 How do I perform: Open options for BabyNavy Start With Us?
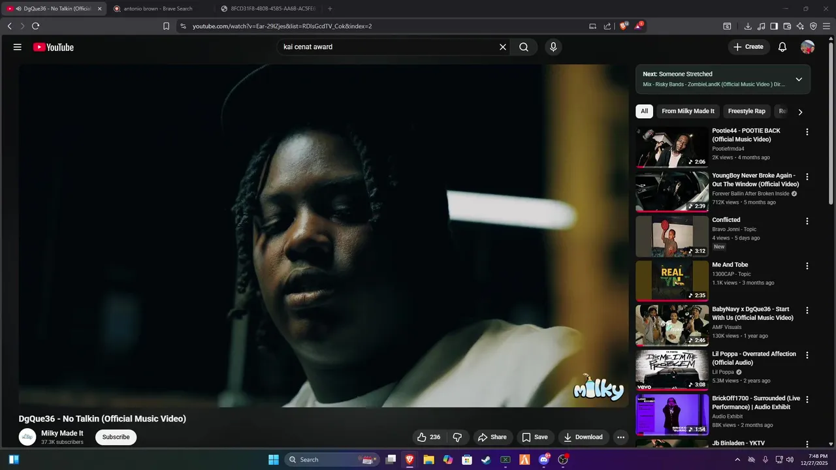(x=807, y=311)
